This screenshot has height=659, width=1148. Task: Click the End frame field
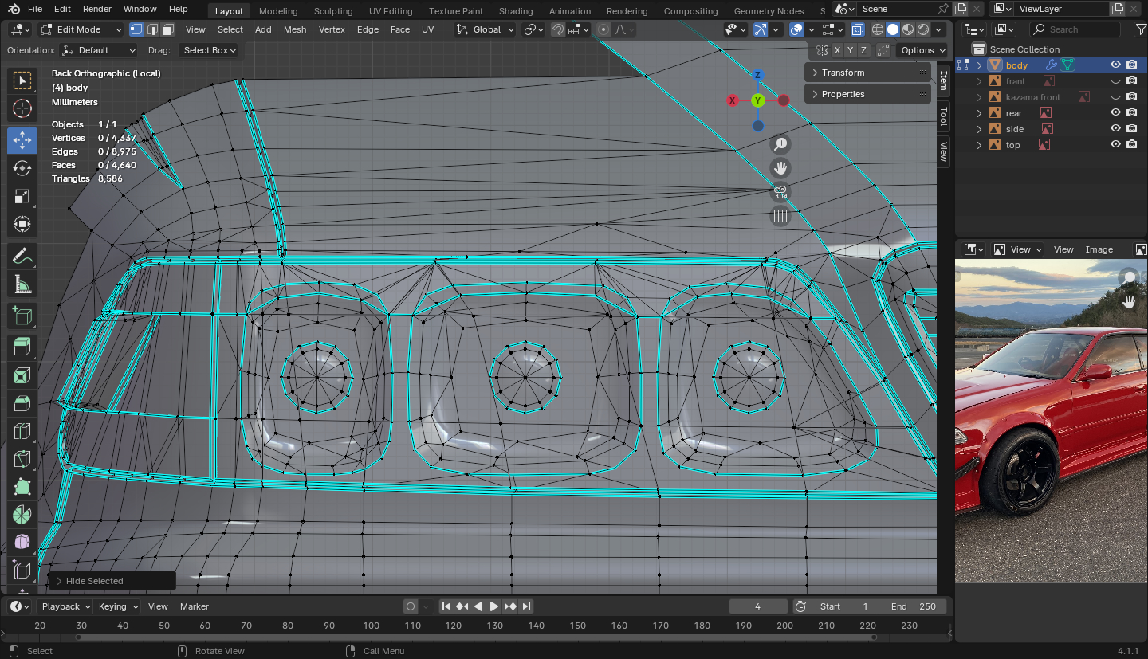914,606
